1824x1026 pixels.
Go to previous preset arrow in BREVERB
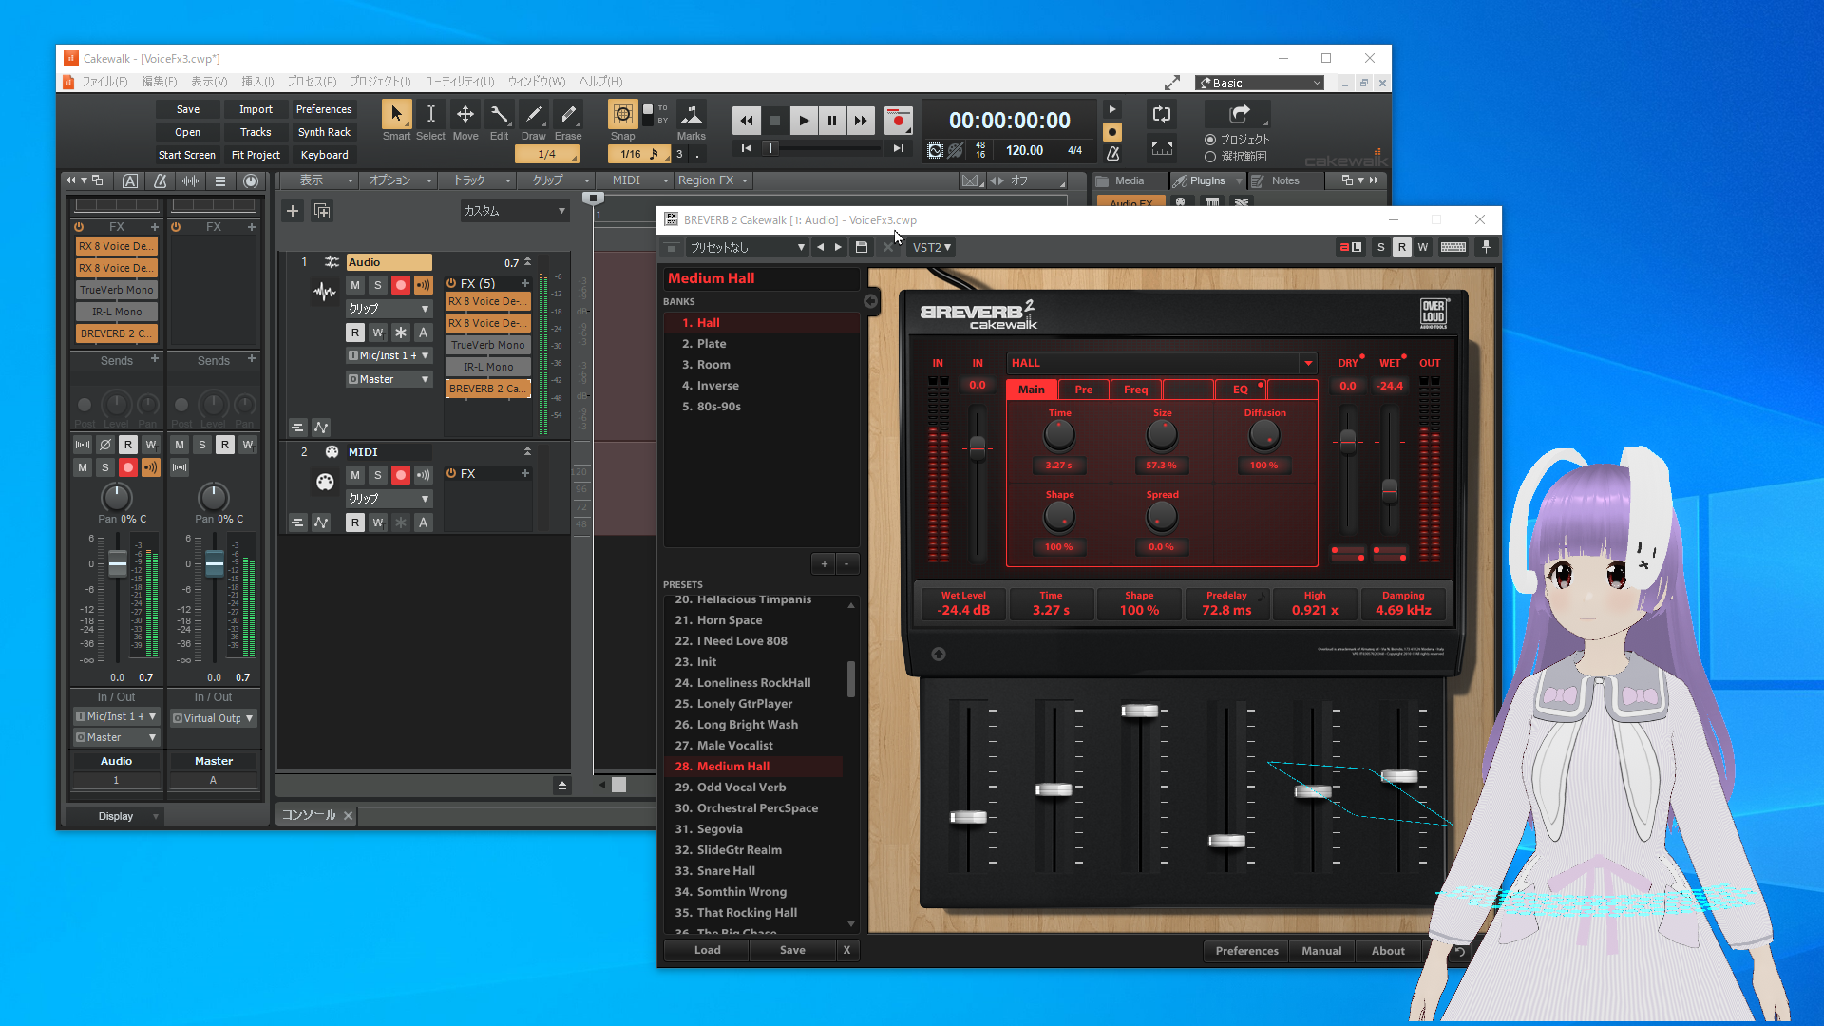click(820, 247)
